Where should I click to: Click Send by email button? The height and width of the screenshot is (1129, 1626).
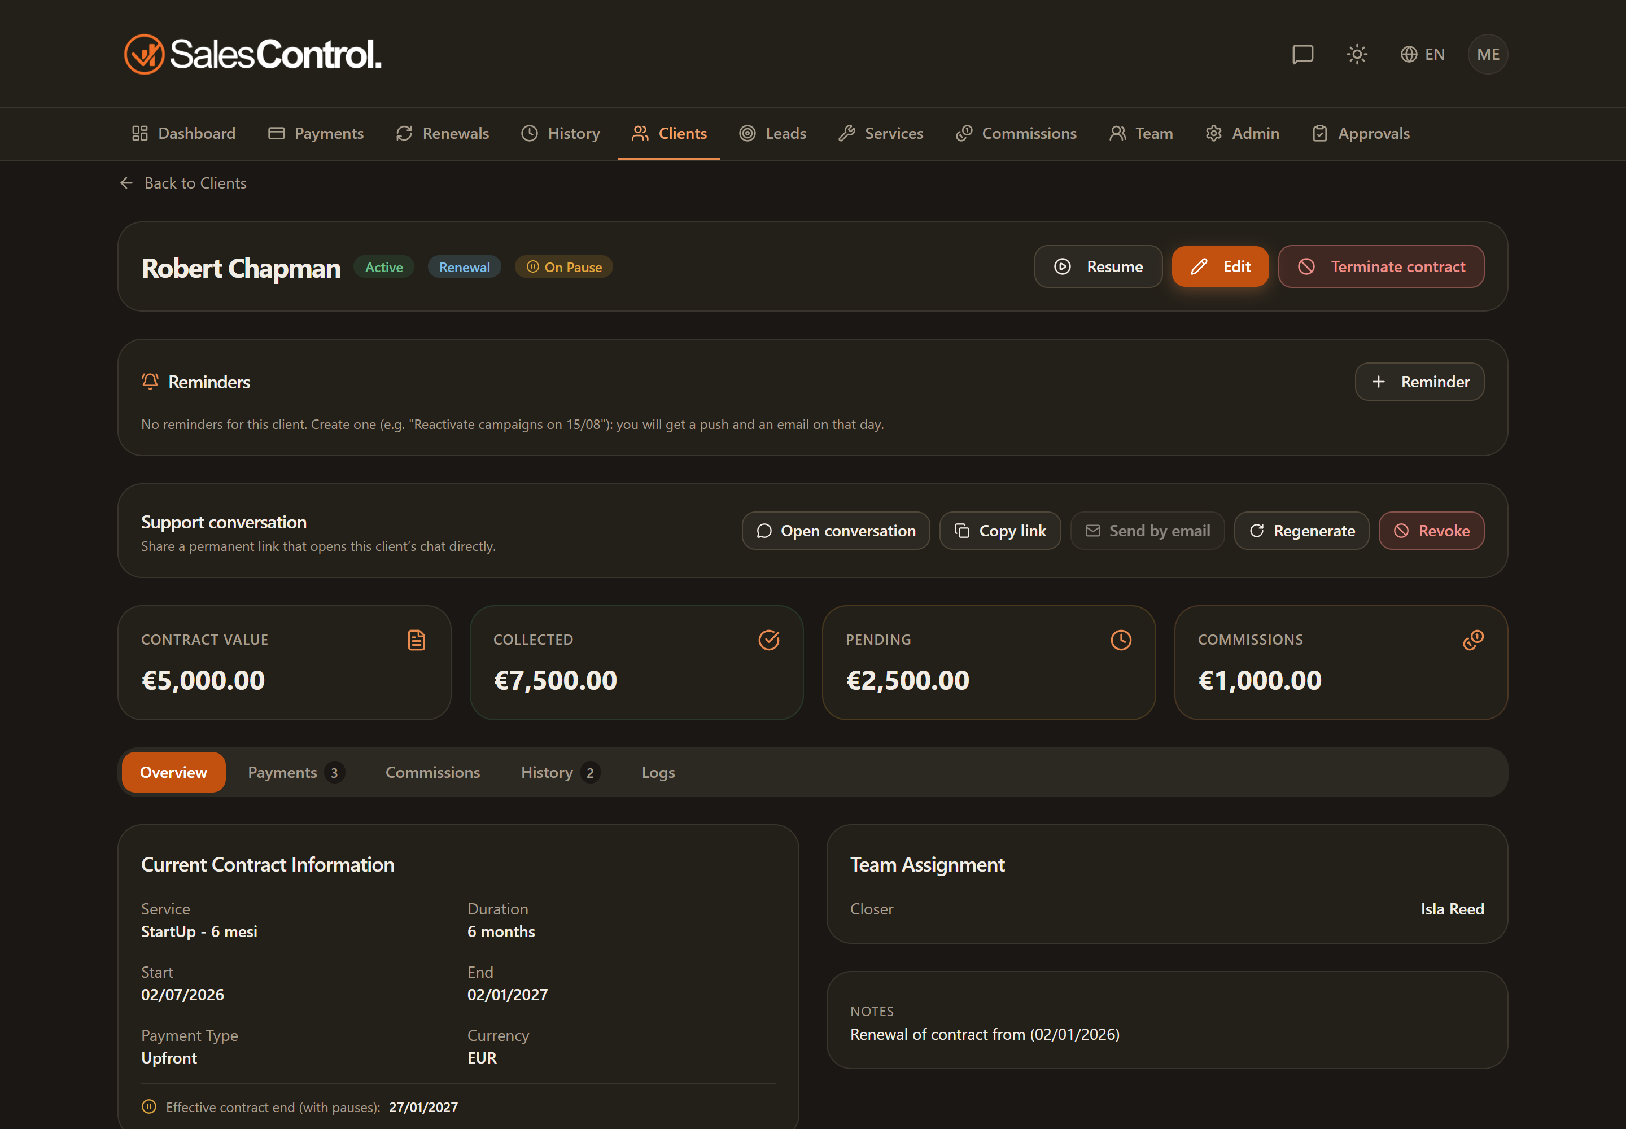1147,531
